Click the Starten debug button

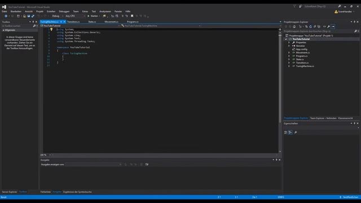click(x=93, y=16)
